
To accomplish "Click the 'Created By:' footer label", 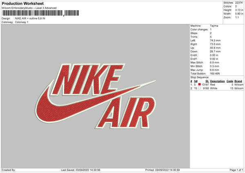I will pyautogui.click(x=9, y=170).
